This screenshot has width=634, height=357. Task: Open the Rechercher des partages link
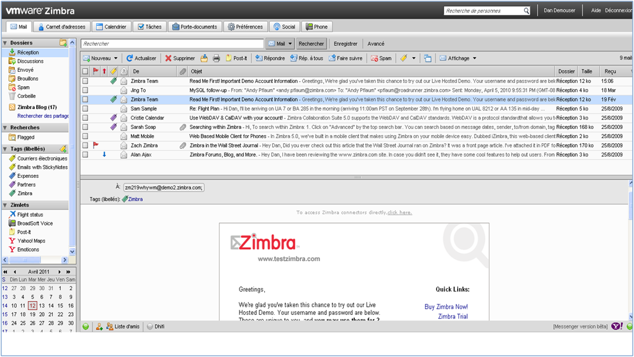(43, 116)
